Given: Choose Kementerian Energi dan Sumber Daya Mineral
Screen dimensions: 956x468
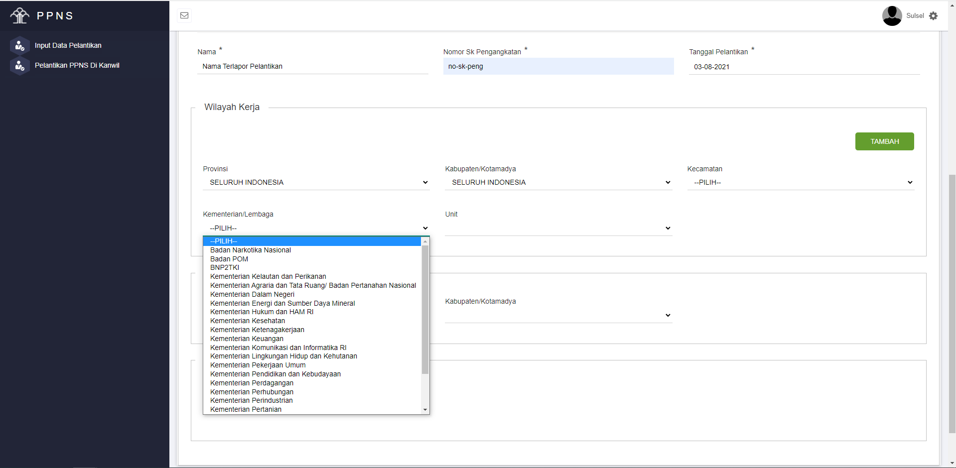Looking at the screenshot, I should click(x=312, y=303).
